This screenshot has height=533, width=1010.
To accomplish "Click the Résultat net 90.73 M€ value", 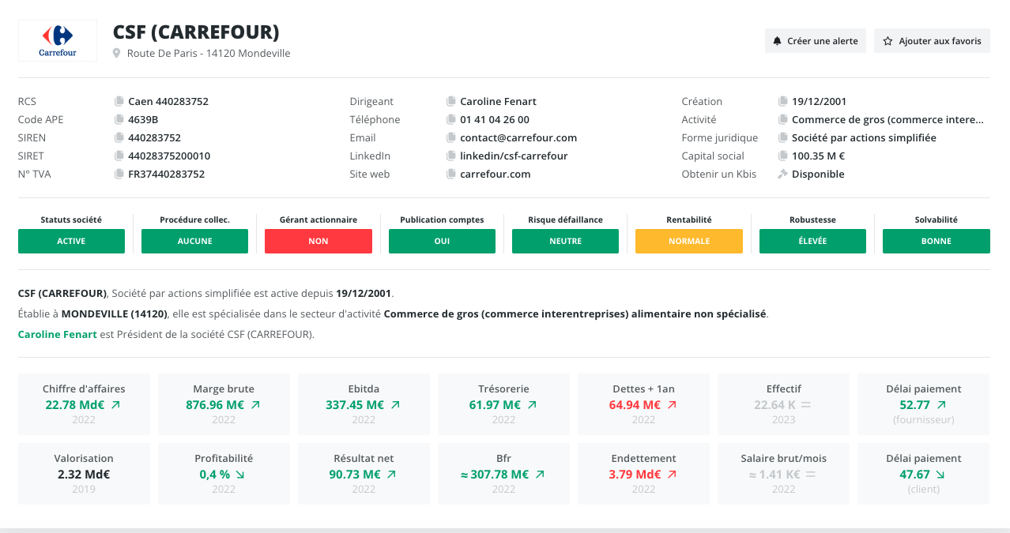I will pyautogui.click(x=355, y=475).
